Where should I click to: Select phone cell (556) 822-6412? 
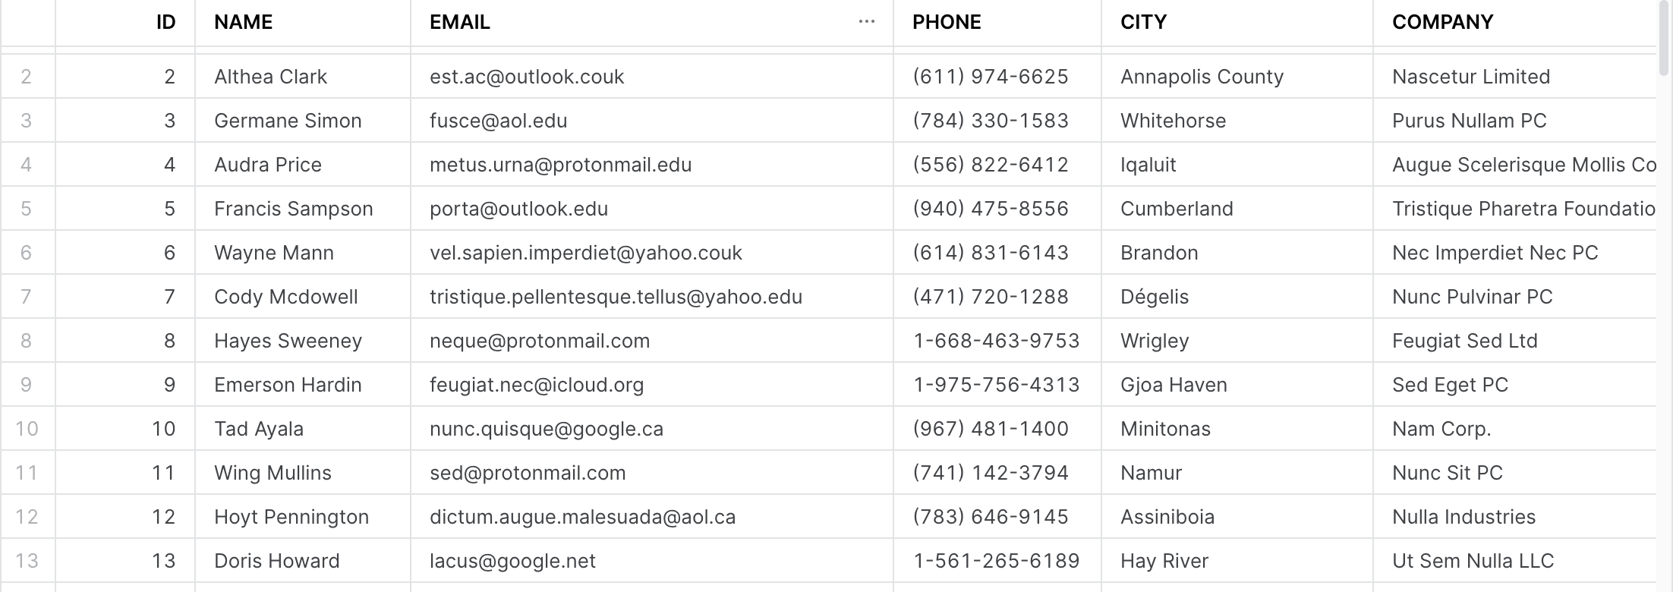point(997,165)
